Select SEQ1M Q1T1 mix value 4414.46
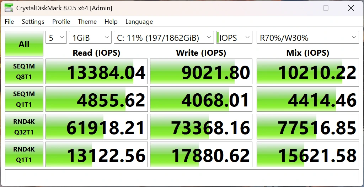Viewport: 364px width, 187px height. (308, 99)
